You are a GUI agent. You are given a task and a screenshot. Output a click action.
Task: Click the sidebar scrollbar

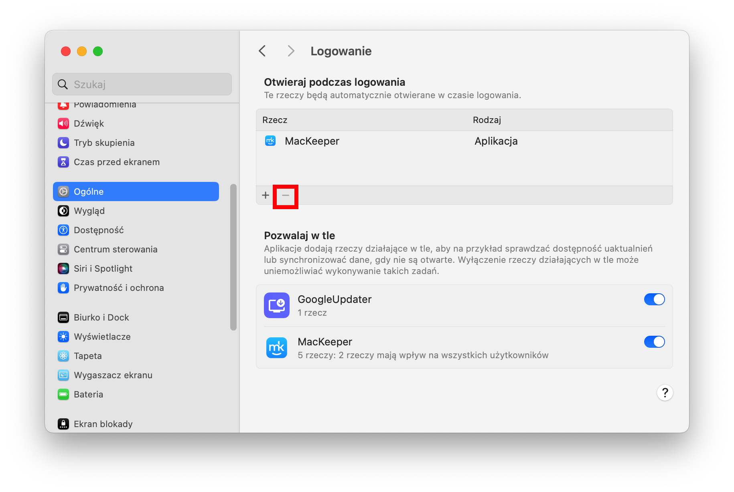(x=233, y=257)
